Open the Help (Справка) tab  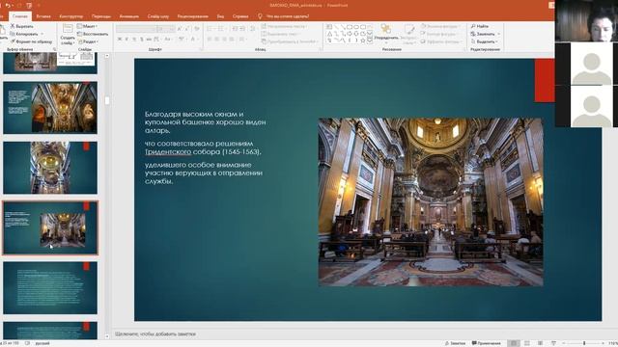pos(240,16)
